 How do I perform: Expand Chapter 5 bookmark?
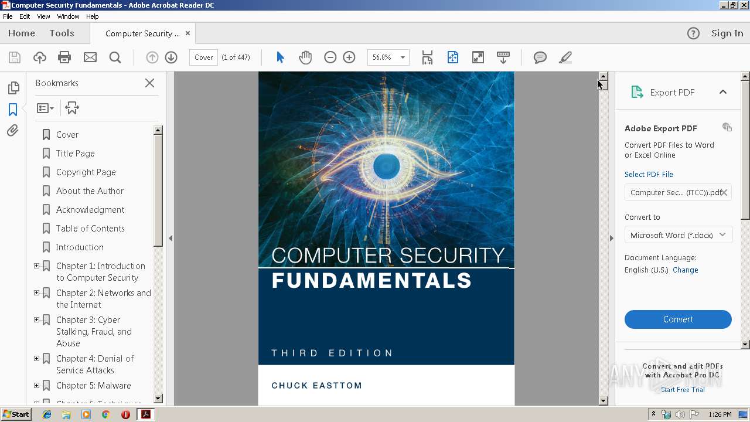[x=36, y=386]
